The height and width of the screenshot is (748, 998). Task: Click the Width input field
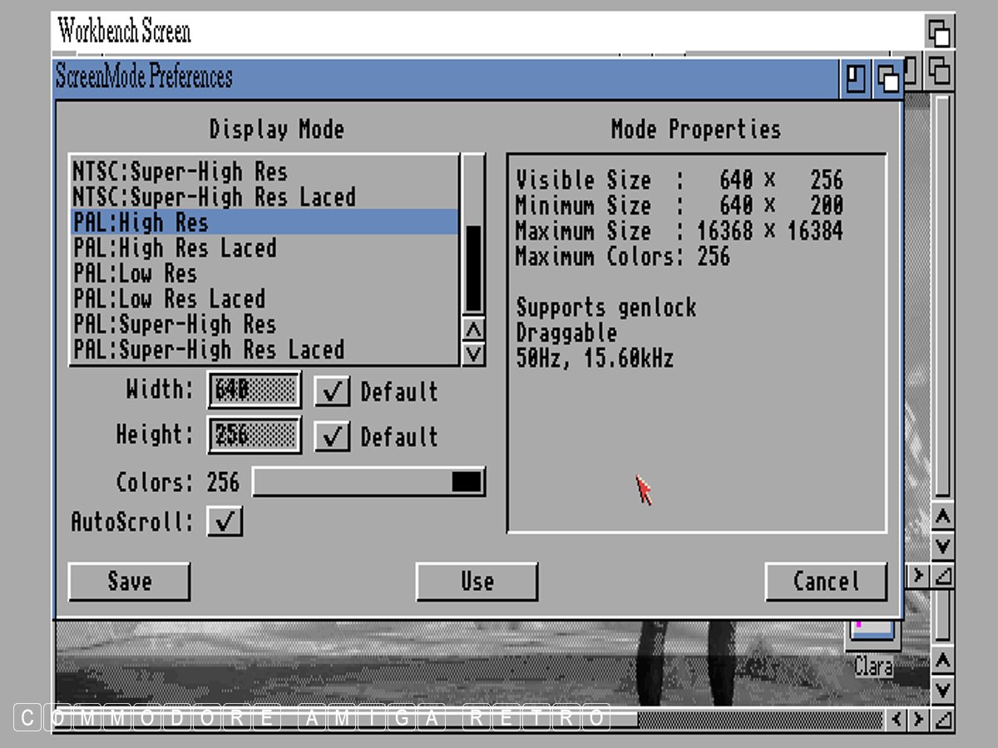point(254,390)
